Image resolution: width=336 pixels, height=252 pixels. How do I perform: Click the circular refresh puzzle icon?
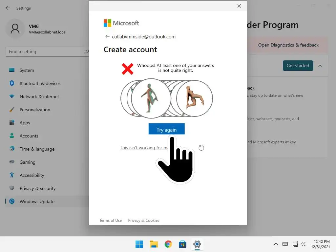(201, 148)
